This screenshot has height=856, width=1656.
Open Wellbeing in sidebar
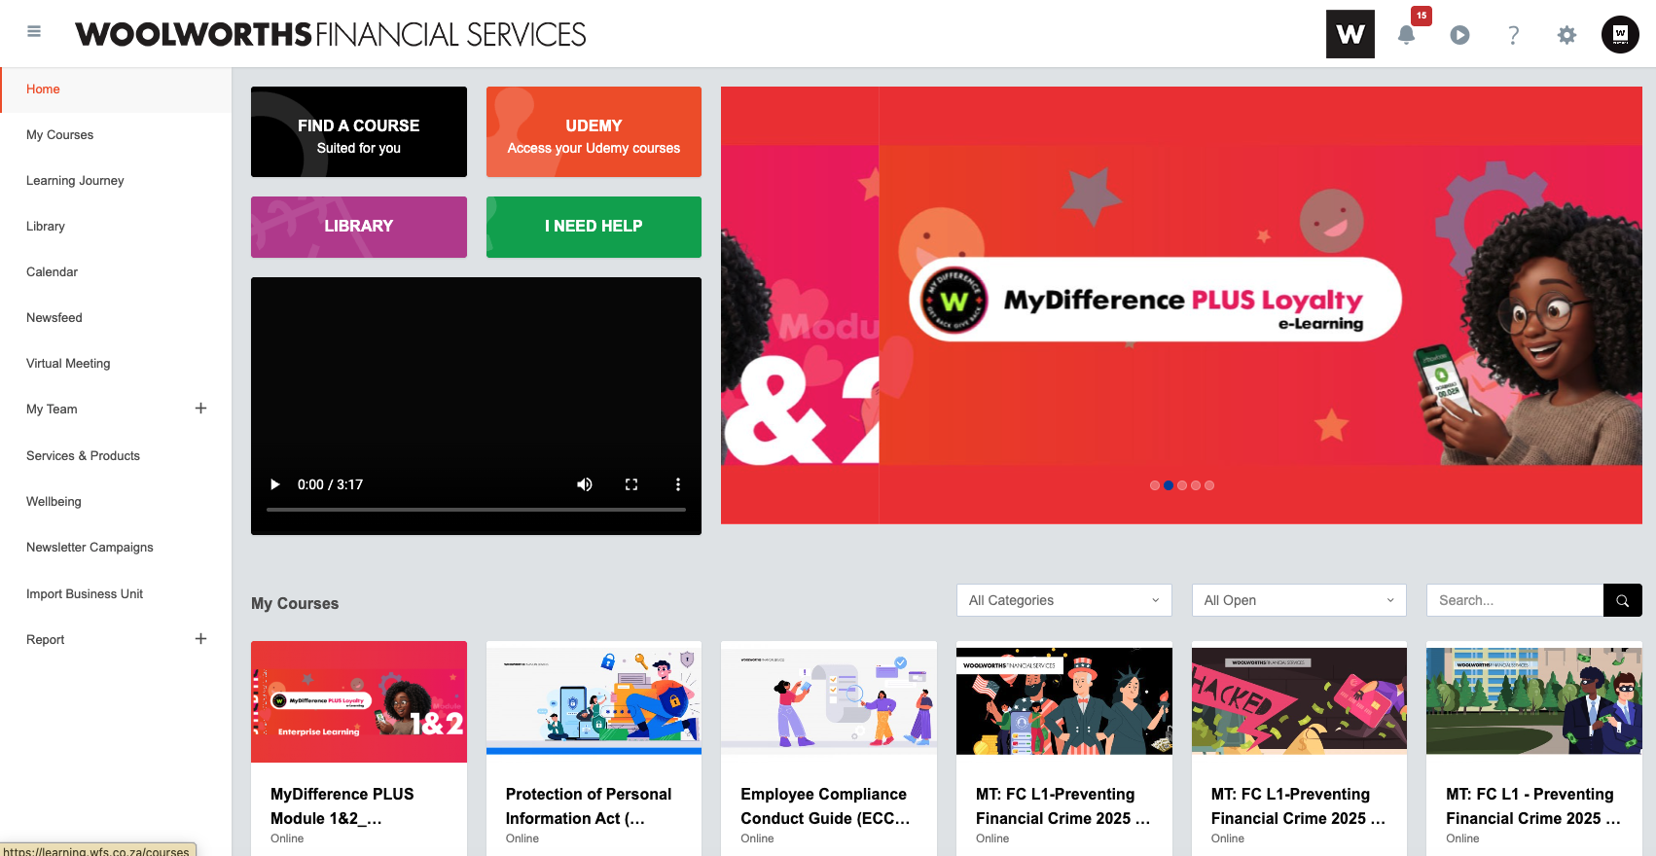coord(116,502)
